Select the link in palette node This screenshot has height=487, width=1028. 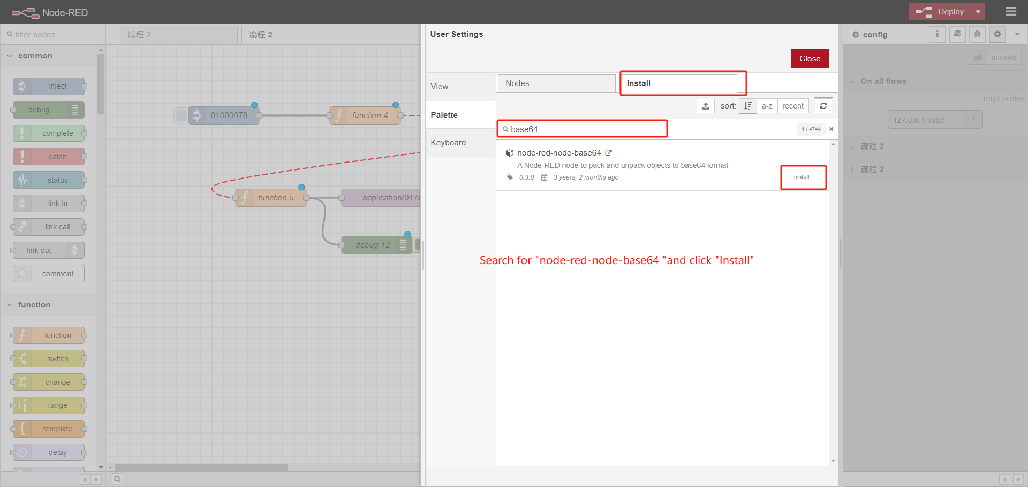[x=49, y=203]
